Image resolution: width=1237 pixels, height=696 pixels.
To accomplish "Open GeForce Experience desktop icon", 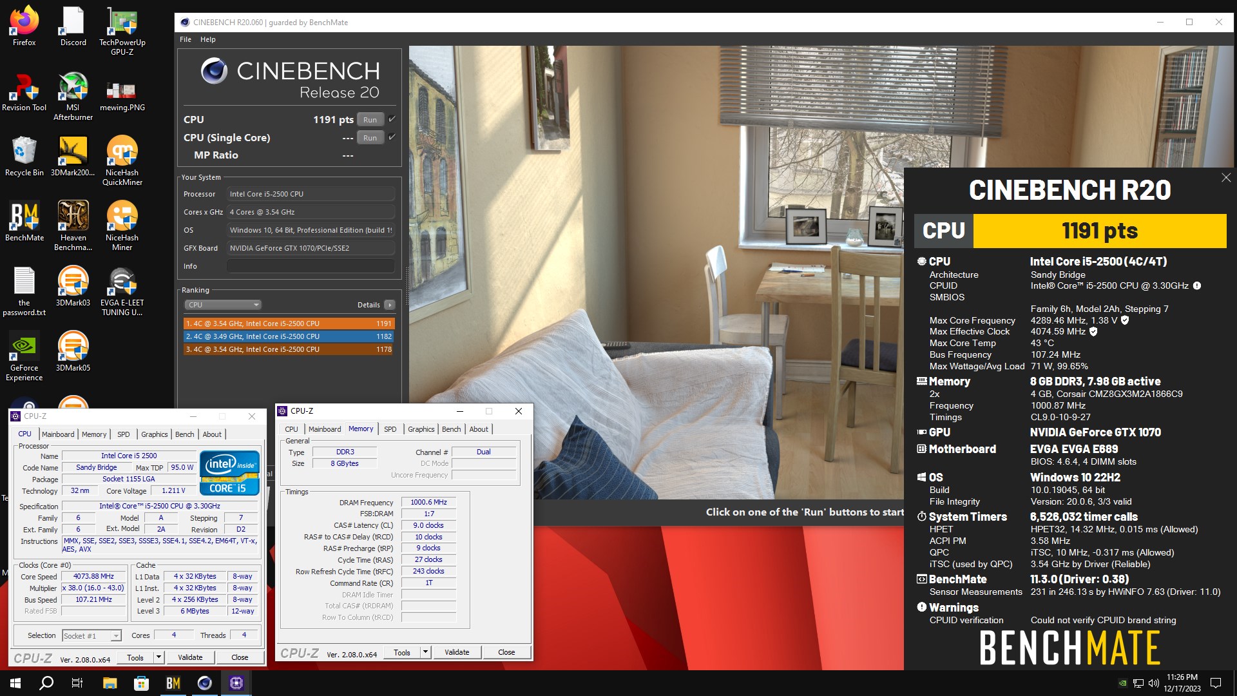I will (x=24, y=357).
